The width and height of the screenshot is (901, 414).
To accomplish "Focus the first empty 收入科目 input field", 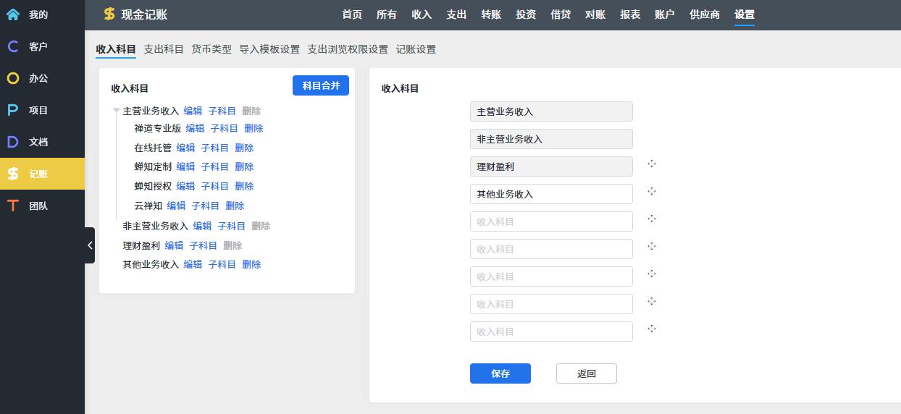I will (x=551, y=221).
